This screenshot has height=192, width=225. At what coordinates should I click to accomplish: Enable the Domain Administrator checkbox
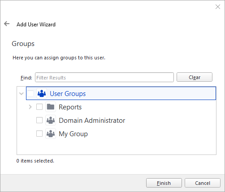pyautogui.click(x=39, y=120)
